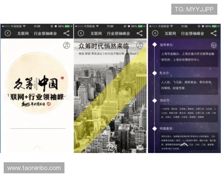Viewport: 221px width, 177px height.
Task: Select 协办方 timeline marker diamond
Action: pos(155,101)
